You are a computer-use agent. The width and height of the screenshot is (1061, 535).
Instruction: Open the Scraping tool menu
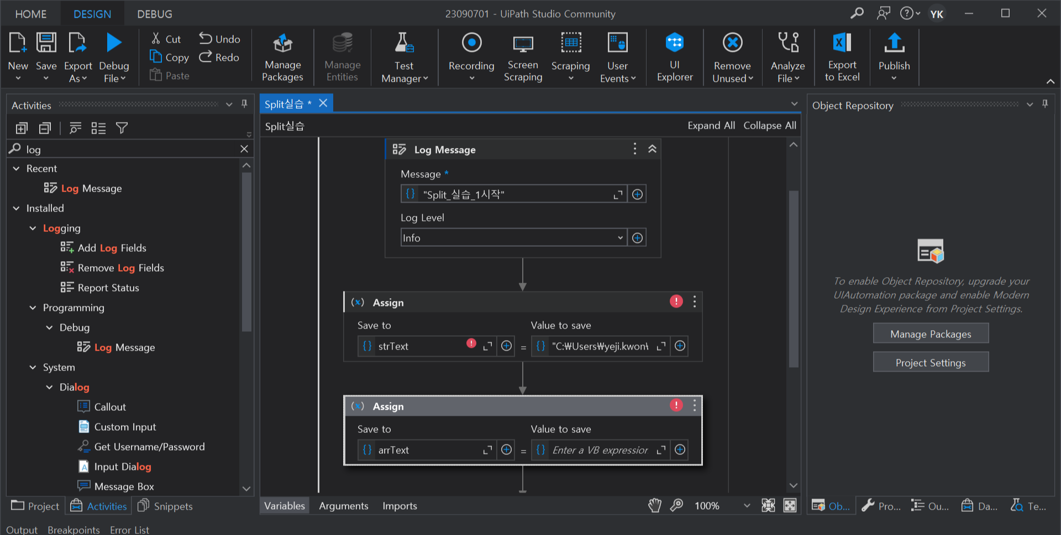click(x=571, y=58)
